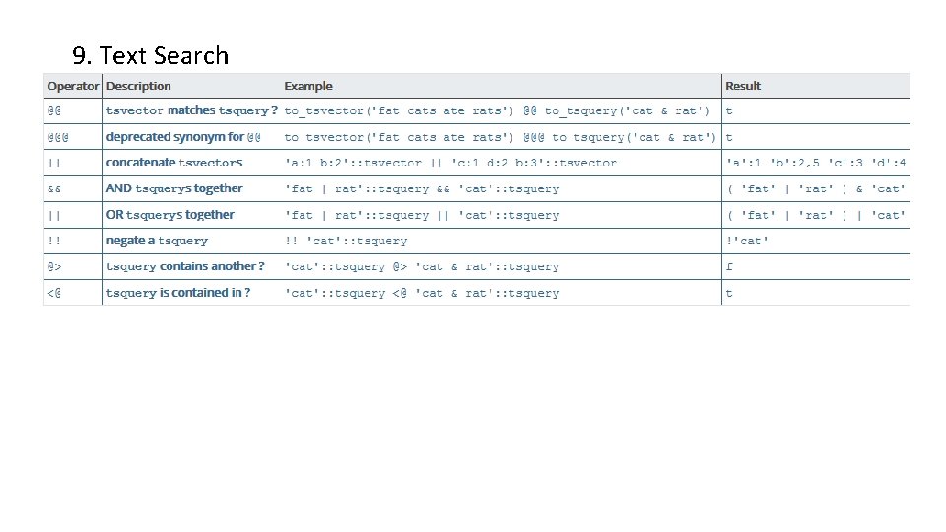Click 'concatenate tsvectors' description
946x532 pixels.
coord(174,163)
